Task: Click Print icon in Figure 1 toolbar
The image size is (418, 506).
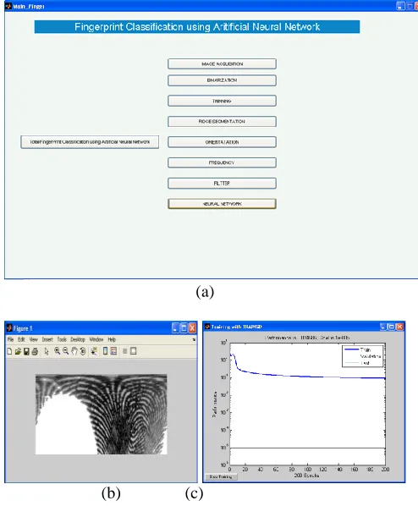Action: (35, 351)
